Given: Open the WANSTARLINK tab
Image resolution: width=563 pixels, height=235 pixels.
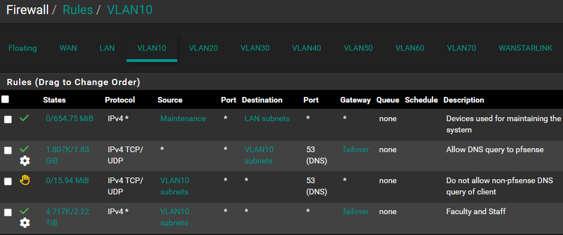Looking at the screenshot, I should pos(525,48).
